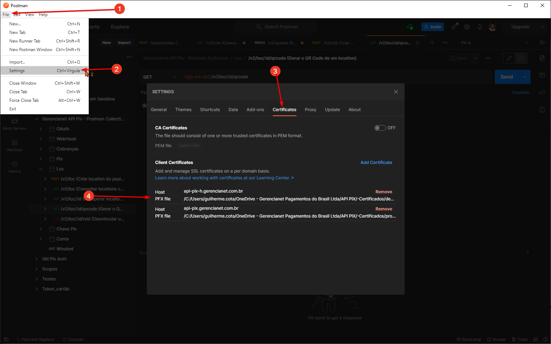Open the Help menu
This screenshot has height=344, width=551.
(x=43, y=15)
